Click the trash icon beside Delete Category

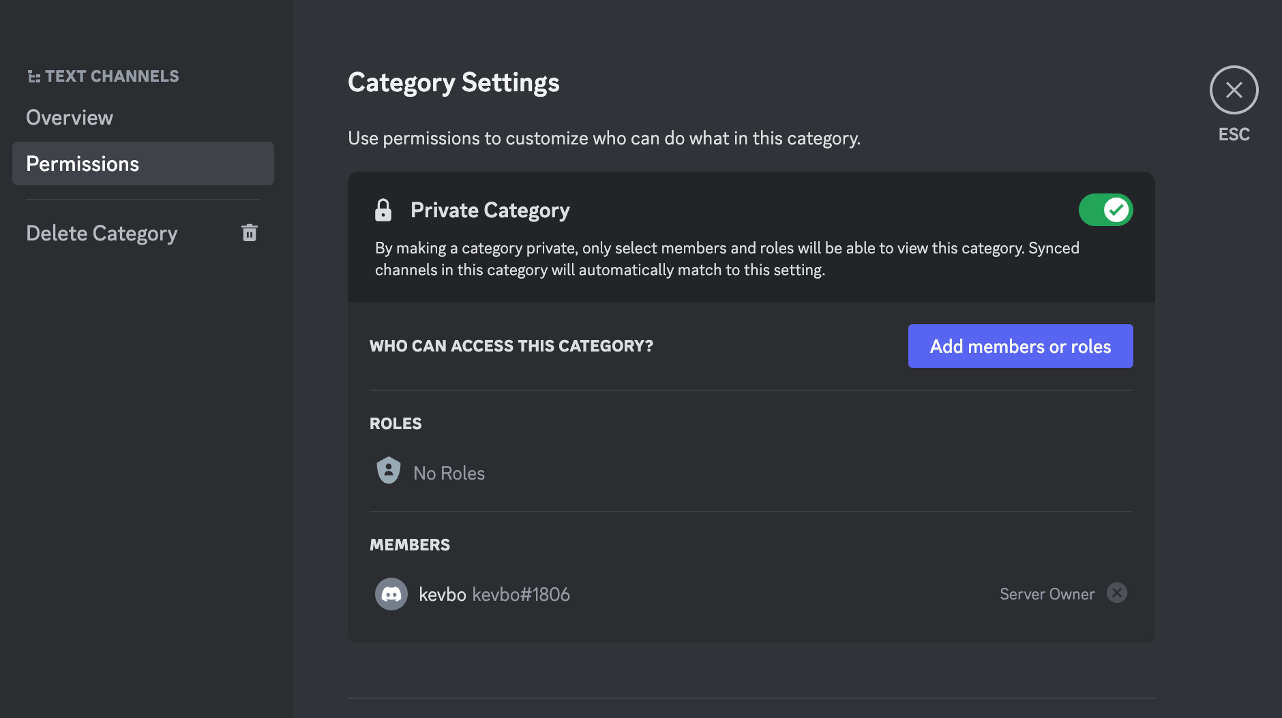250,233
